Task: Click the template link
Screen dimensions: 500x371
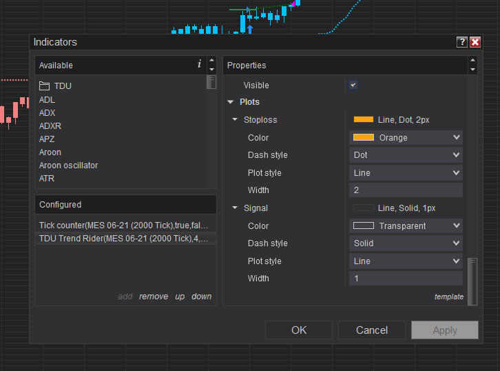Action: [449, 297]
